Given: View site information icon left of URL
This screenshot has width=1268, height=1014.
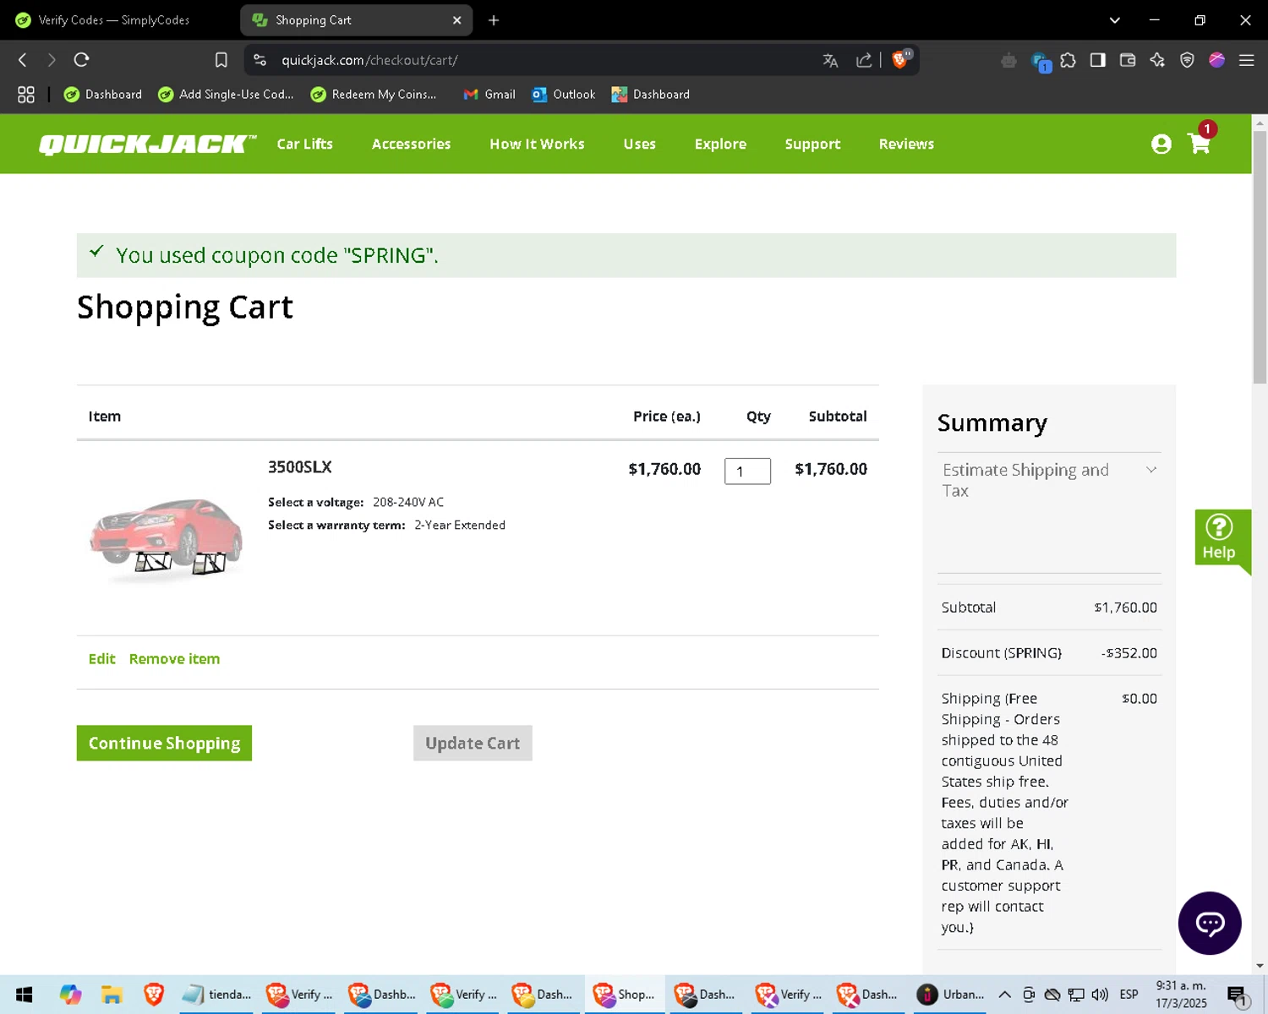Looking at the screenshot, I should pos(260,60).
